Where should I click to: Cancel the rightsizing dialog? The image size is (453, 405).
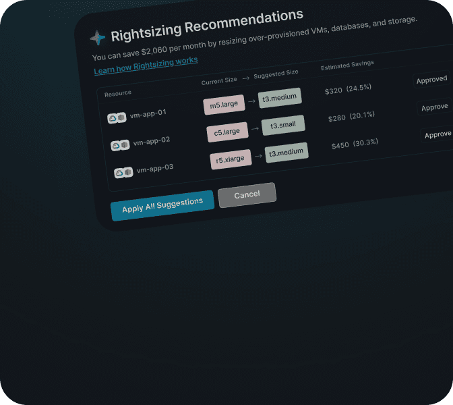click(x=247, y=195)
